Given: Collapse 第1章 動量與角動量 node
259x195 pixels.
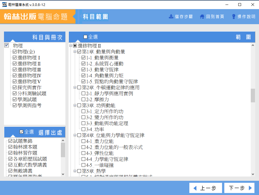Looking at the screenshot, I should coord(75,52).
